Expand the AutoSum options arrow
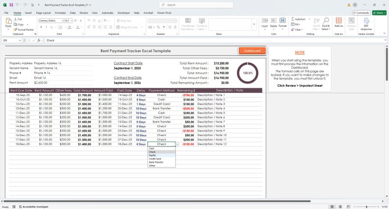The image size is (389, 209). coord(309,19)
